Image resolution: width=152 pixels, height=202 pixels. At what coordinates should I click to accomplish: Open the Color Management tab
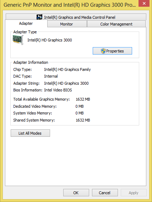116,24
